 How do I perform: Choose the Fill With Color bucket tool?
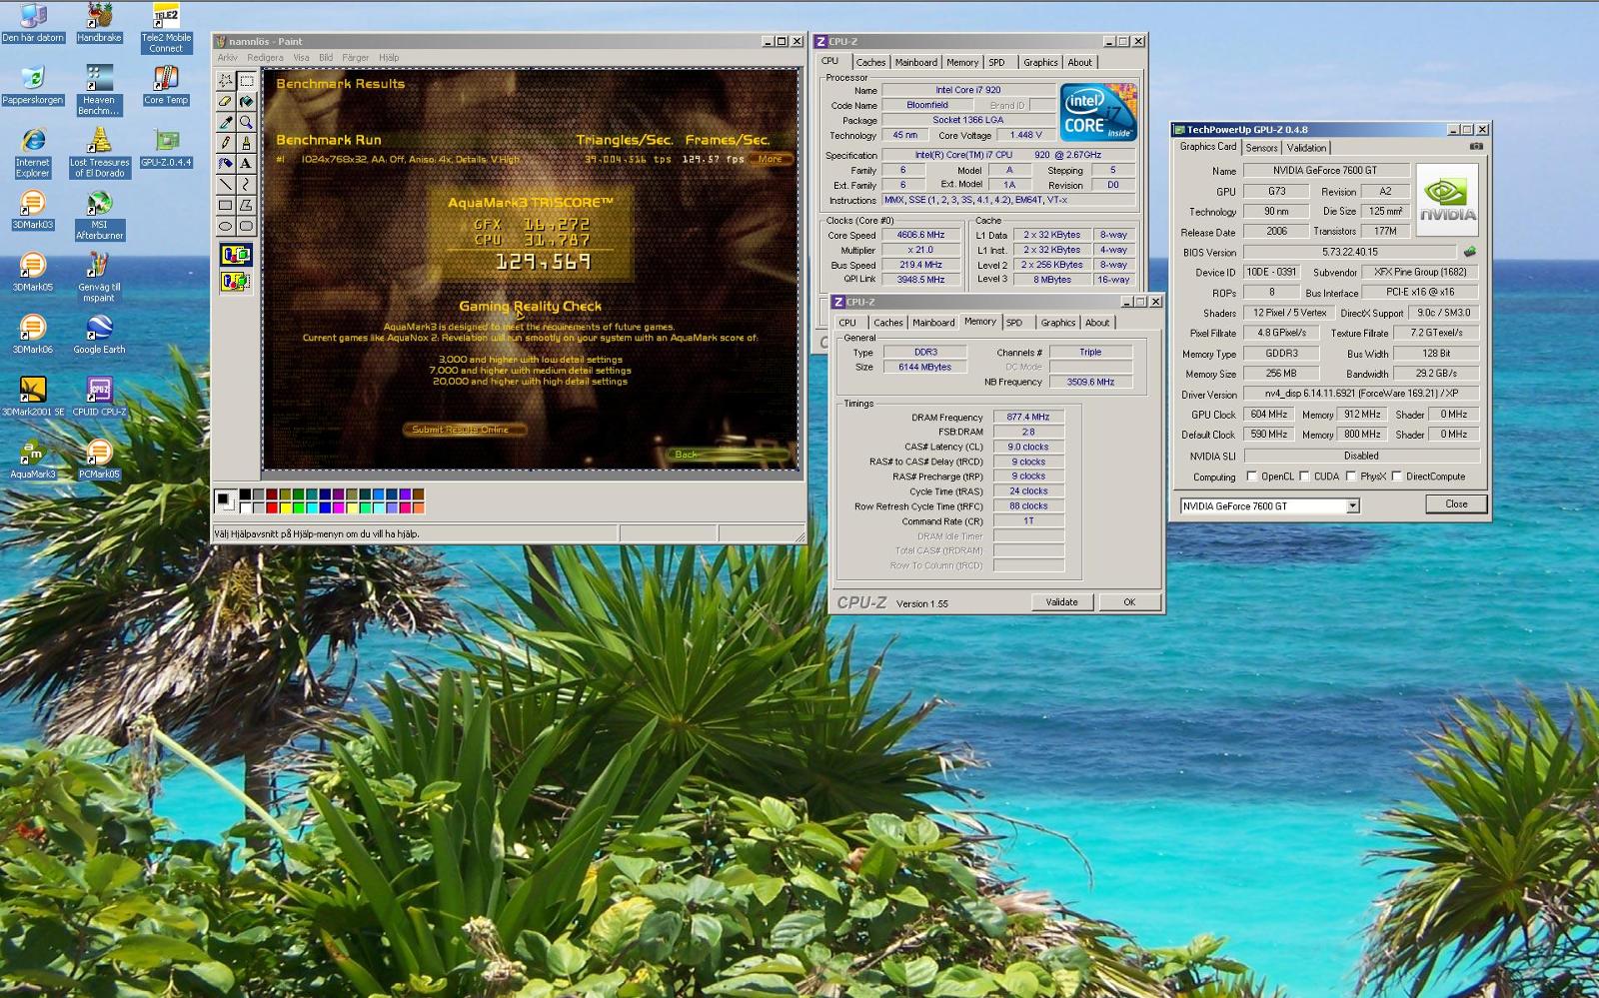point(246,101)
